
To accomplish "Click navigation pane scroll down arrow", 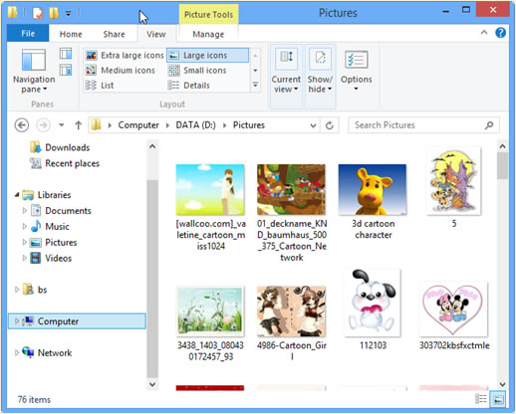I will pos(152,384).
